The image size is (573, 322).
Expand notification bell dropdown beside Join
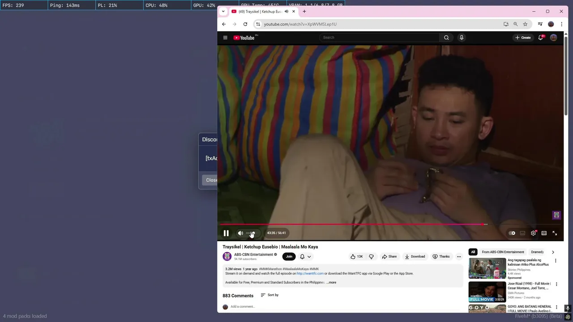[305, 256]
